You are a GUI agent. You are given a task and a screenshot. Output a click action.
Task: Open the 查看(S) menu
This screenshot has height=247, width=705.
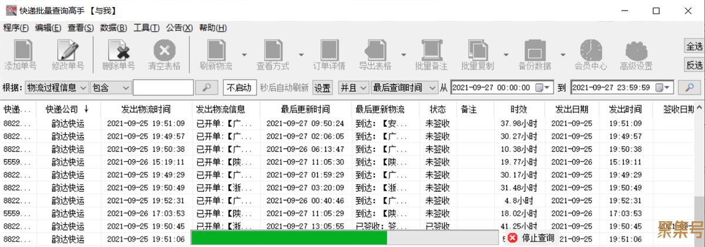80,28
